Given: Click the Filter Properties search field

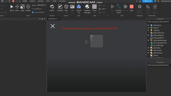Looking at the screenshot, I should [x=159, y=65].
